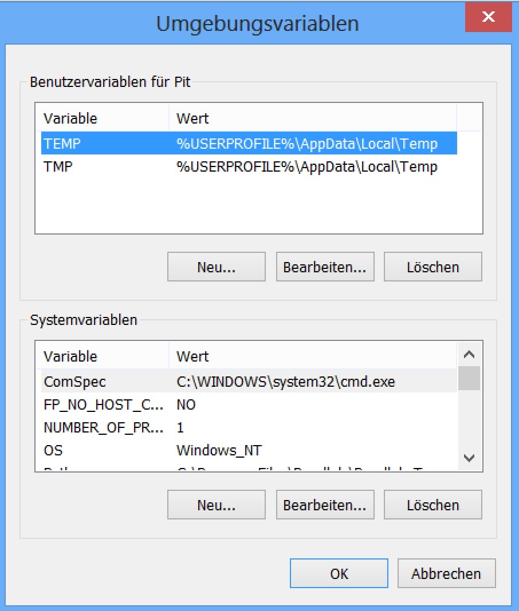Select the OS system variable
Screen dimensions: 519x611
249,450
